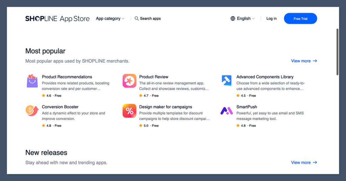Click the arrow beside Most popular View more
346x181 pixels.
point(315,61)
